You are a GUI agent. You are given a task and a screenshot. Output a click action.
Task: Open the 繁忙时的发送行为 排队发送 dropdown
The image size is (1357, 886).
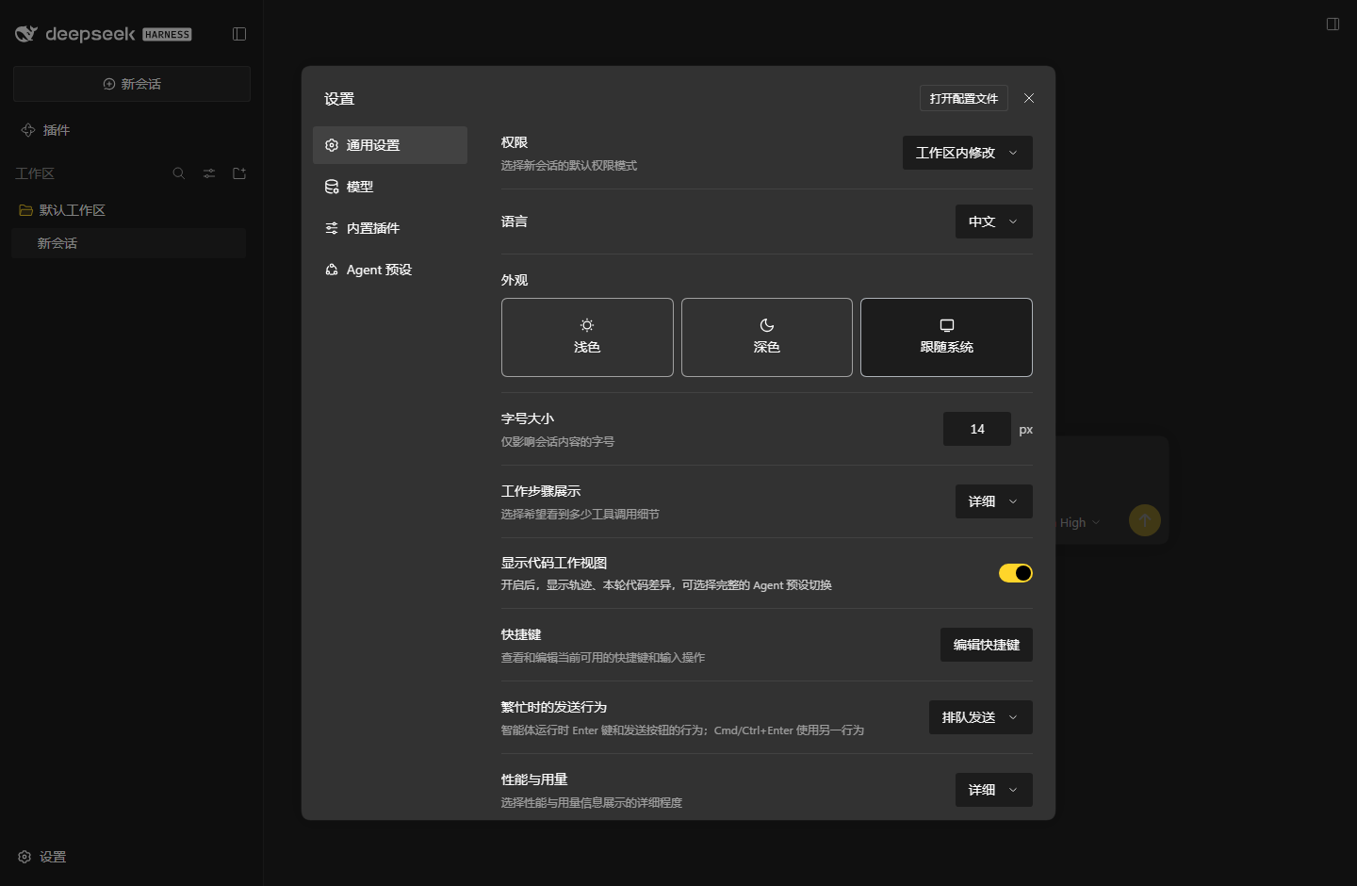click(x=981, y=717)
